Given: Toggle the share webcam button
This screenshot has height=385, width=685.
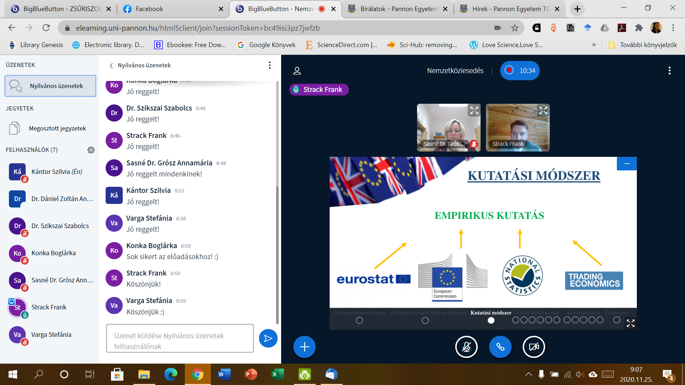Looking at the screenshot, I should (534, 346).
